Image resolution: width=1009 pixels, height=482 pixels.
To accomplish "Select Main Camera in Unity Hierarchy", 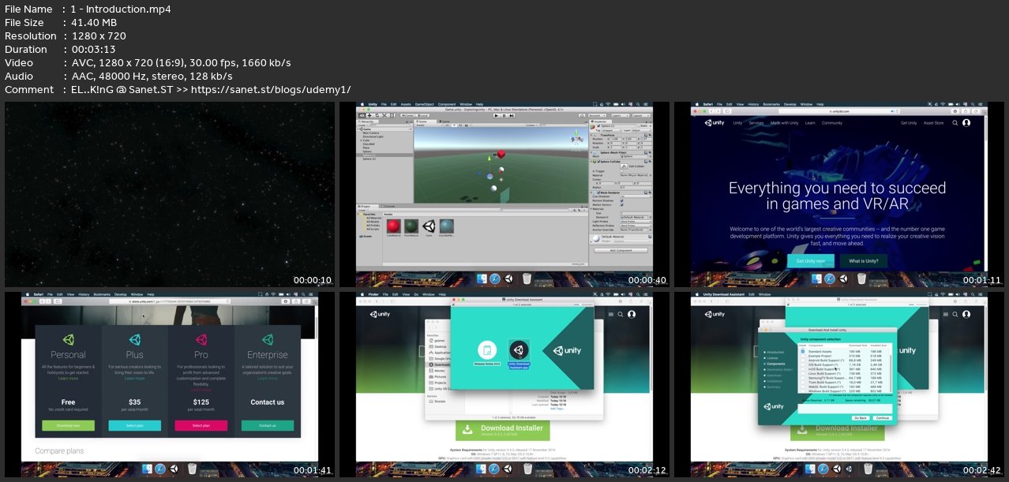I will coord(371,133).
